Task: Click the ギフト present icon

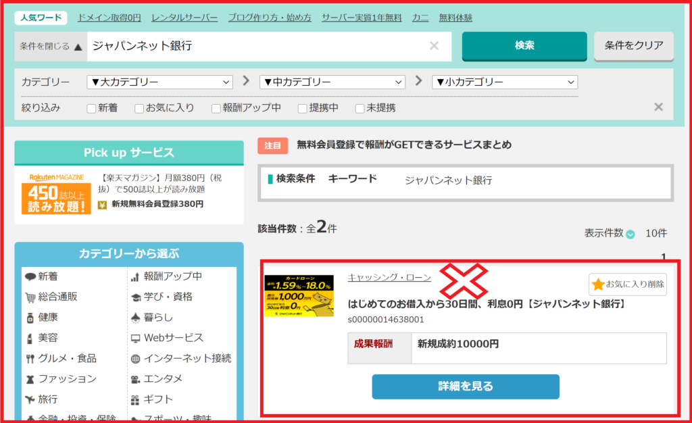Action: pyautogui.click(x=135, y=399)
